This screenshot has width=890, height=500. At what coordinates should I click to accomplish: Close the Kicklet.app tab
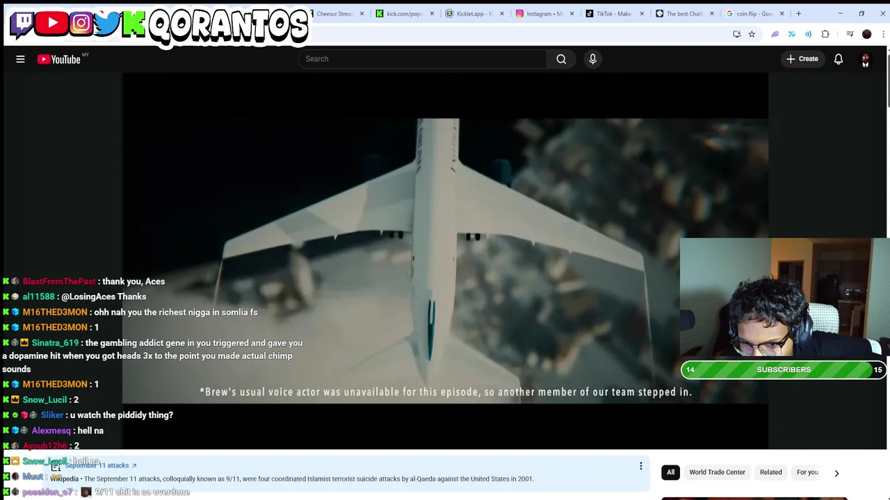[x=502, y=13]
